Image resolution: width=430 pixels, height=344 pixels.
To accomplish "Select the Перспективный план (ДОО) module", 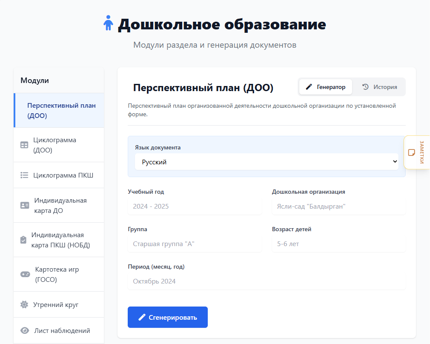I will 59,110.
